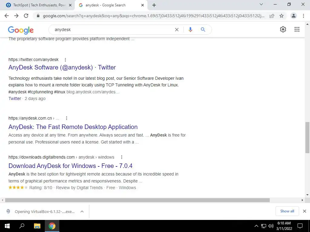Open Windows Start menu
The height and width of the screenshot is (232, 310).
7,226
